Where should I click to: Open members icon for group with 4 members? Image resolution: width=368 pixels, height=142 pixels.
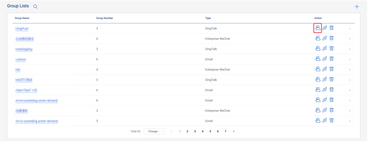pyautogui.click(x=318, y=69)
